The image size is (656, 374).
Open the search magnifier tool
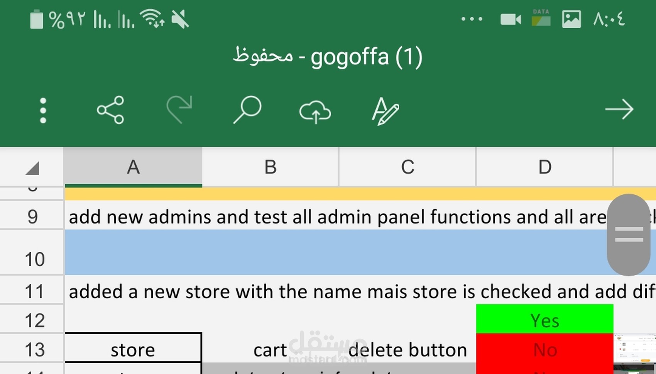click(x=247, y=110)
